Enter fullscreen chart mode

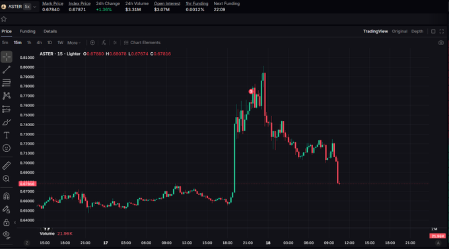pyautogui.click(x=442, y=32)
